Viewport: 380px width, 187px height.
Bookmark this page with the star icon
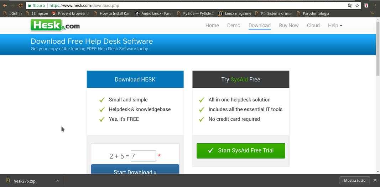coord(357,5)
